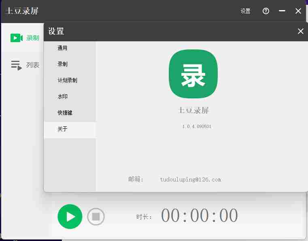This screenshot has height=241, width=308.
Task: Go to the 计划录制 settings tab
Action: (x=67, y=80)
